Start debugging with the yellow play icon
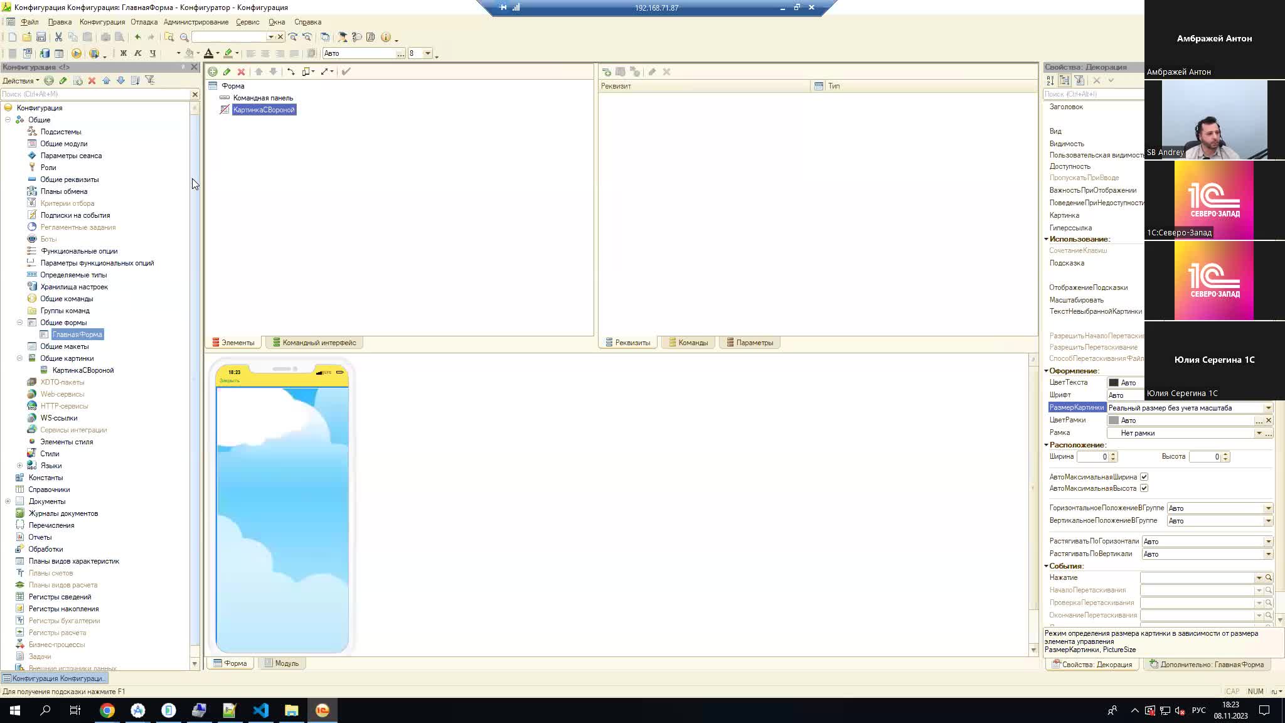The width and height of the screenshot is (1285, 723). point(76,53)
